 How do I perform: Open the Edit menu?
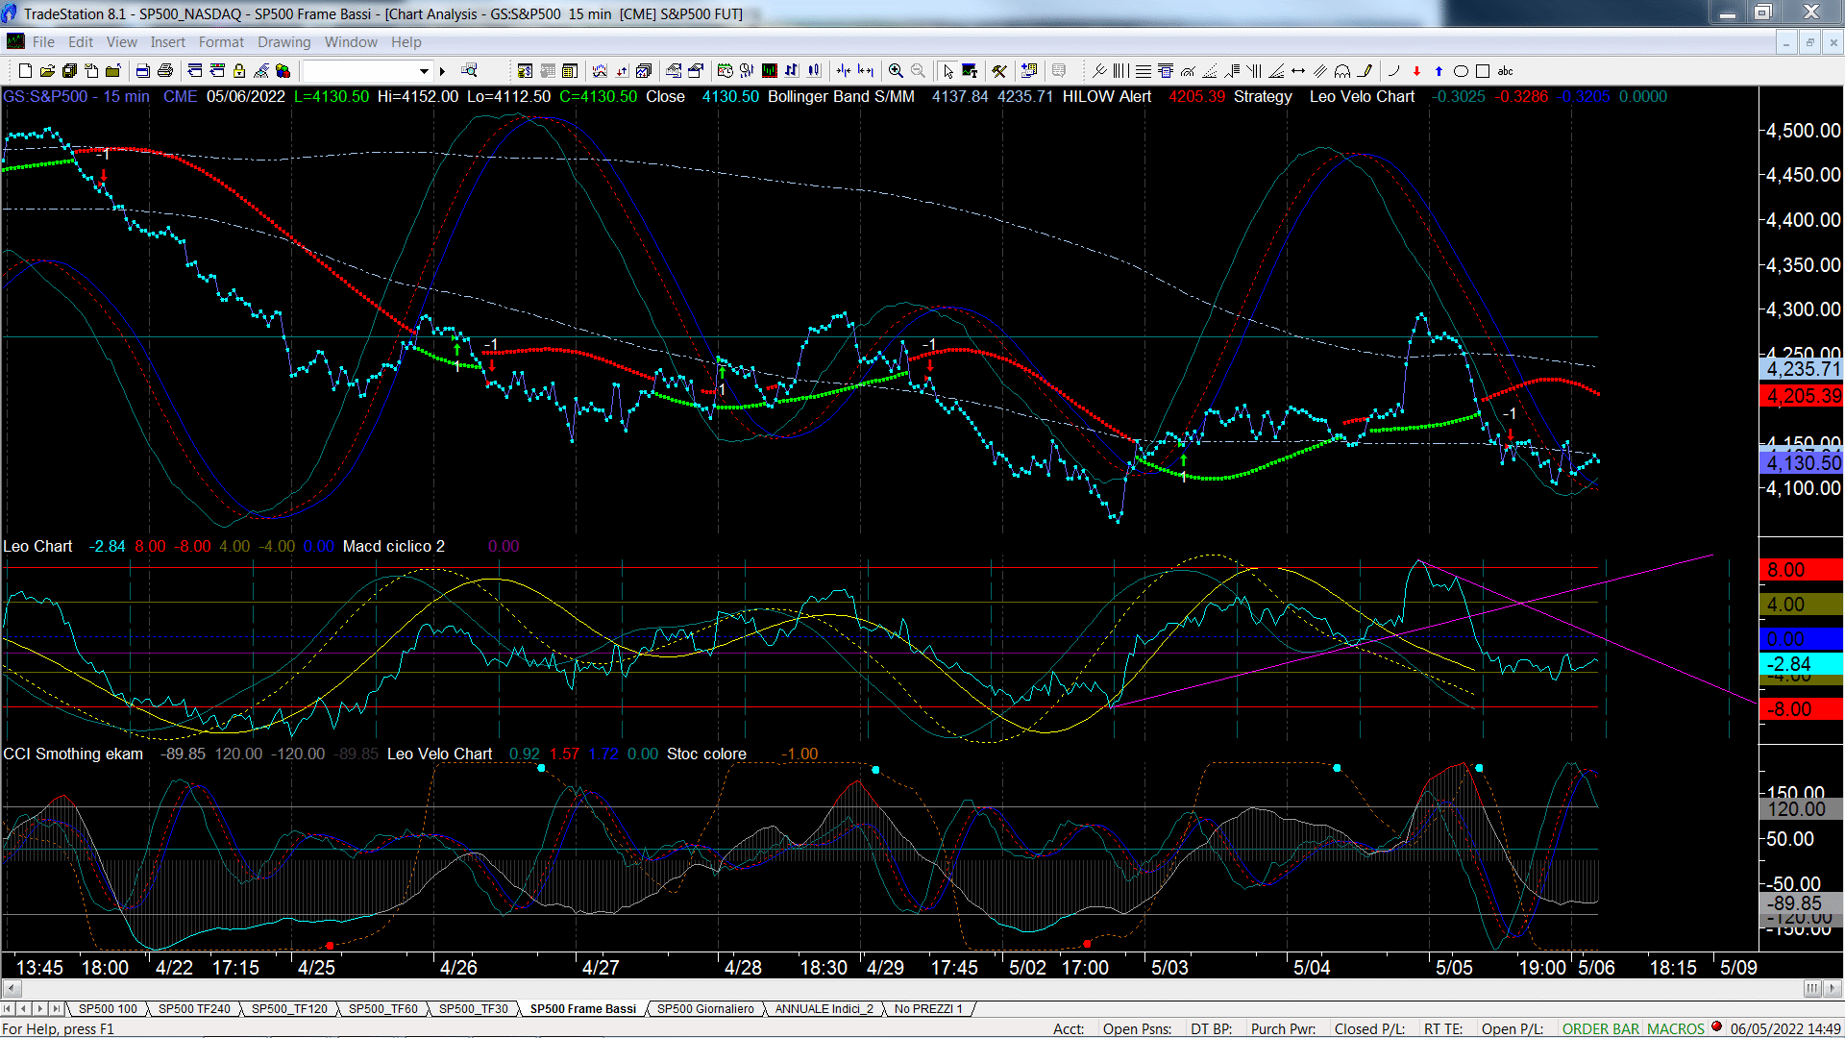(x=81, y=41)
